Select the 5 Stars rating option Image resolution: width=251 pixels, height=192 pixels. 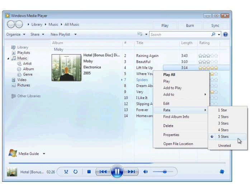[x=228, y=136]
